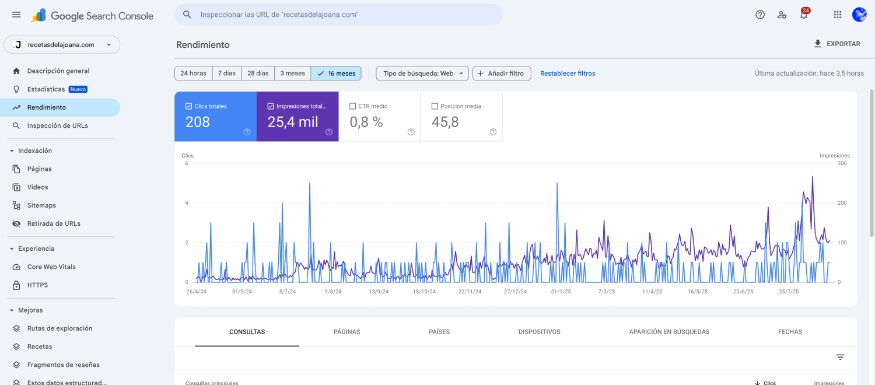Click the Core Web Vitals gauge icon

coord(16,267)
